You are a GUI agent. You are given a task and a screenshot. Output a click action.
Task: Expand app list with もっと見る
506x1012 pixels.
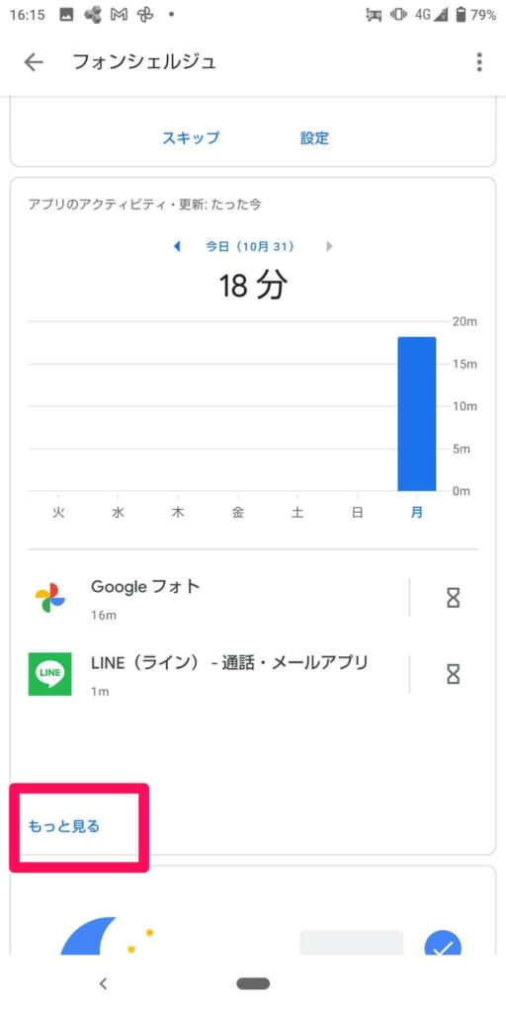coord(64,826)
